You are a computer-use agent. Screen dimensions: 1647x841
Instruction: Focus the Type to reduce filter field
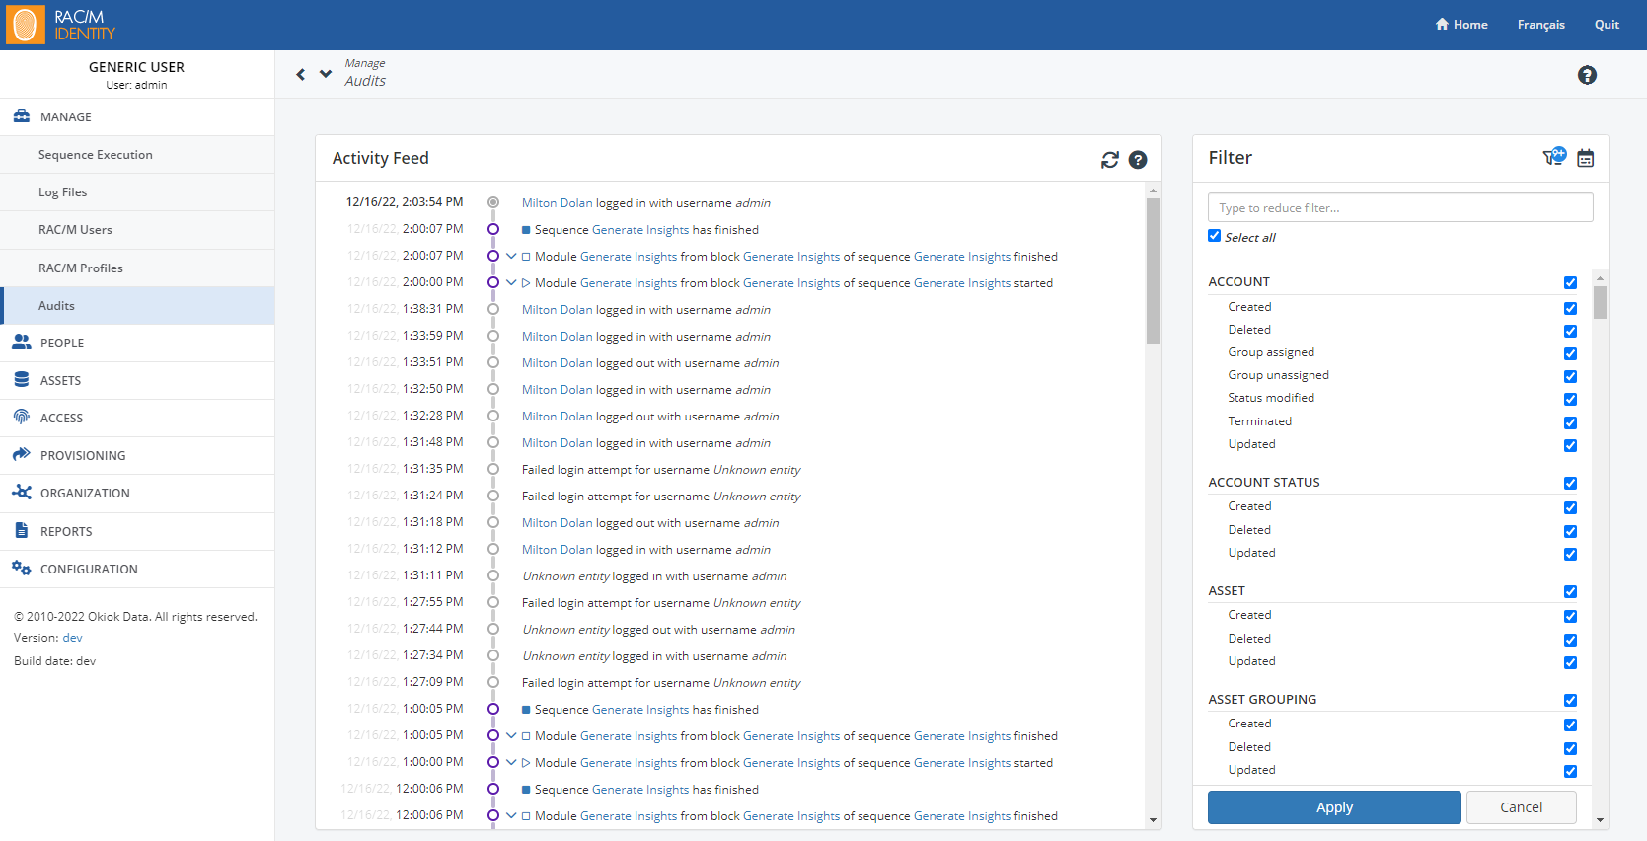(1400, 208)
